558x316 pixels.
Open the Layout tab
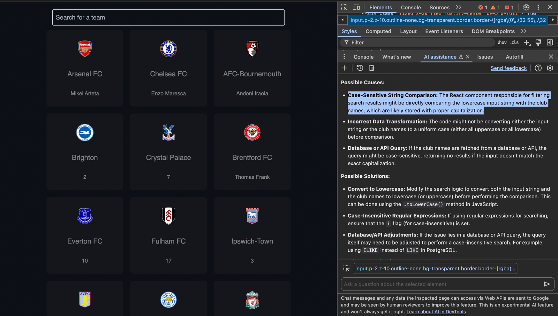(408, 31)
